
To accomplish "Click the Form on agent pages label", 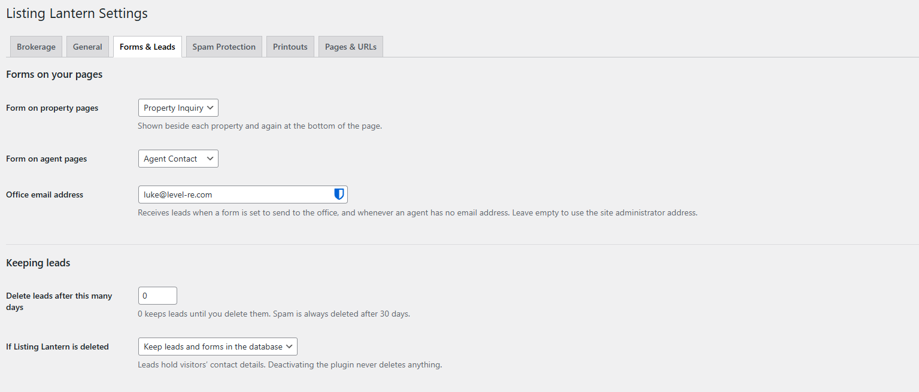I will [47, 159].
